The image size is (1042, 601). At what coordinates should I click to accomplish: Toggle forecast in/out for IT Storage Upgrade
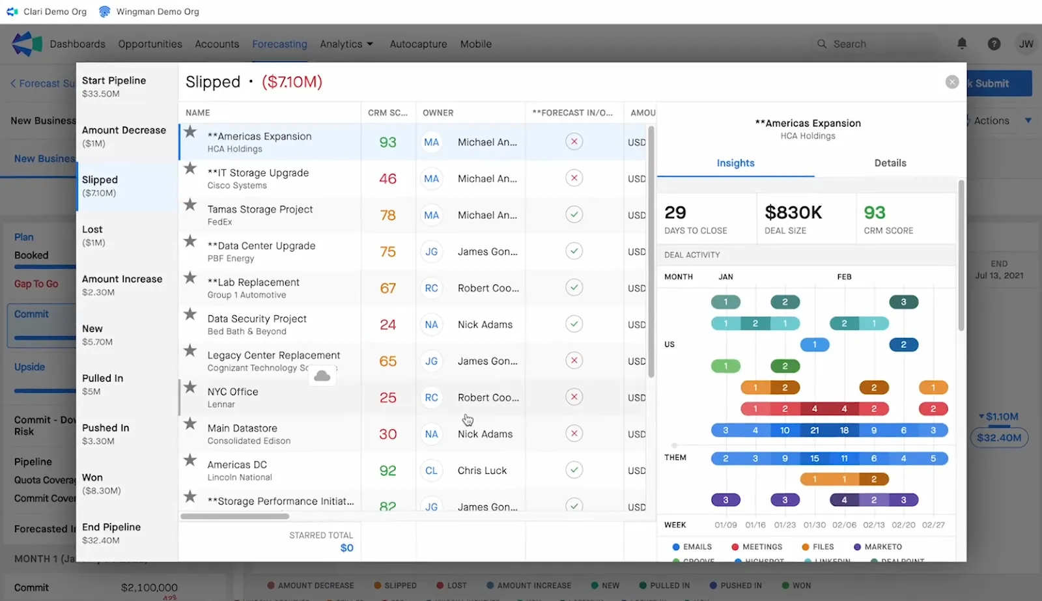coord(574,178)
